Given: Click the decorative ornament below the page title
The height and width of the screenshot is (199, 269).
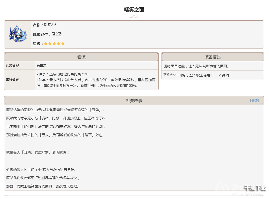Looking at the screenshot, I should pyautogui.click(x=134, y=18).
